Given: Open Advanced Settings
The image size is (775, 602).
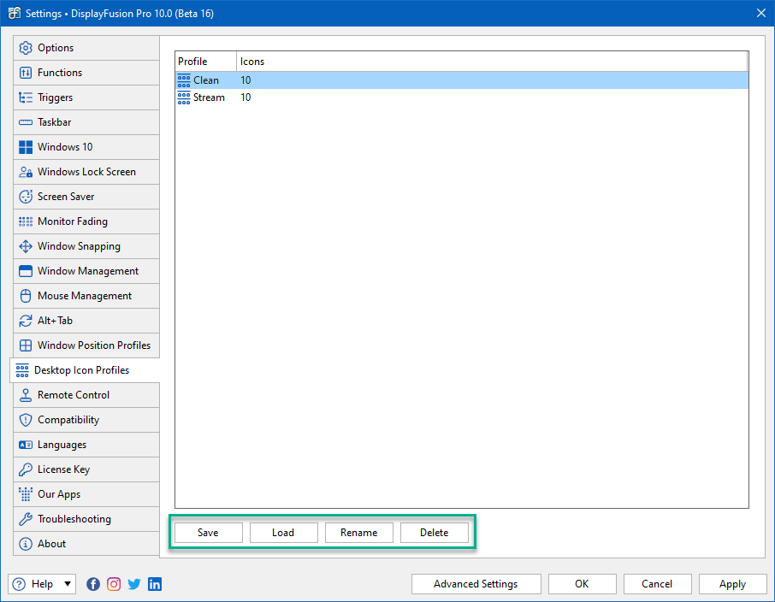Looking at the screenshot, I should pos(476,584).
